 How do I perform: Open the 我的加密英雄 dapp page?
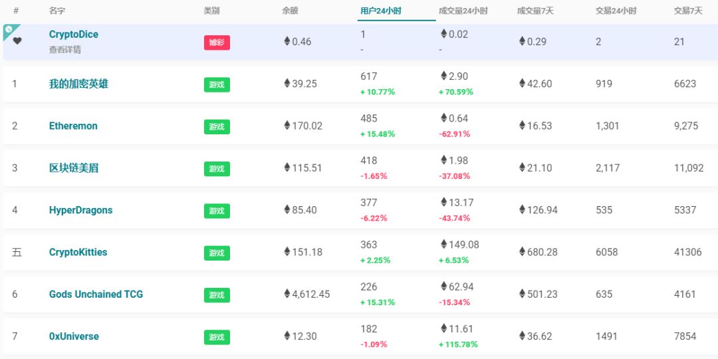78,84
